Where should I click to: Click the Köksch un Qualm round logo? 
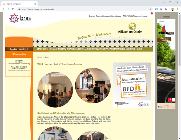pyautogui.click(x=132, y=26)
